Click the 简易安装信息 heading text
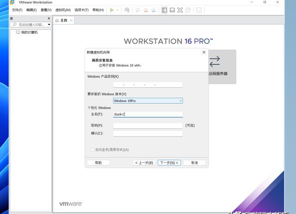 click(x=102, y=60)
